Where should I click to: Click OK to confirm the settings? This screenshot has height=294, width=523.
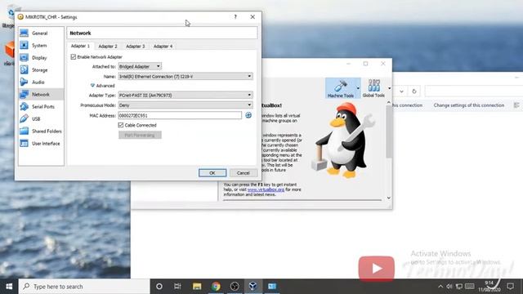point(212,173)
